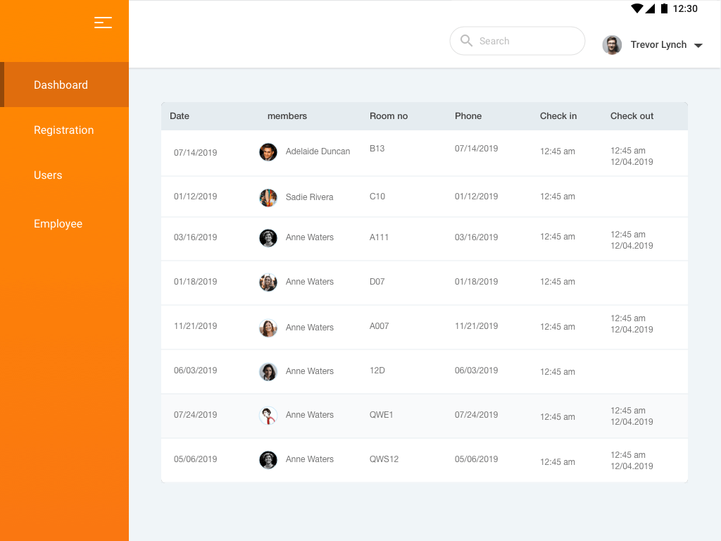Click room number A111
721x541 pixels.
[379, 237]
